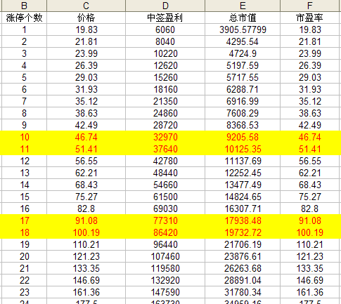Click 161.36 in the 市盈率 column

coord(310,292)
